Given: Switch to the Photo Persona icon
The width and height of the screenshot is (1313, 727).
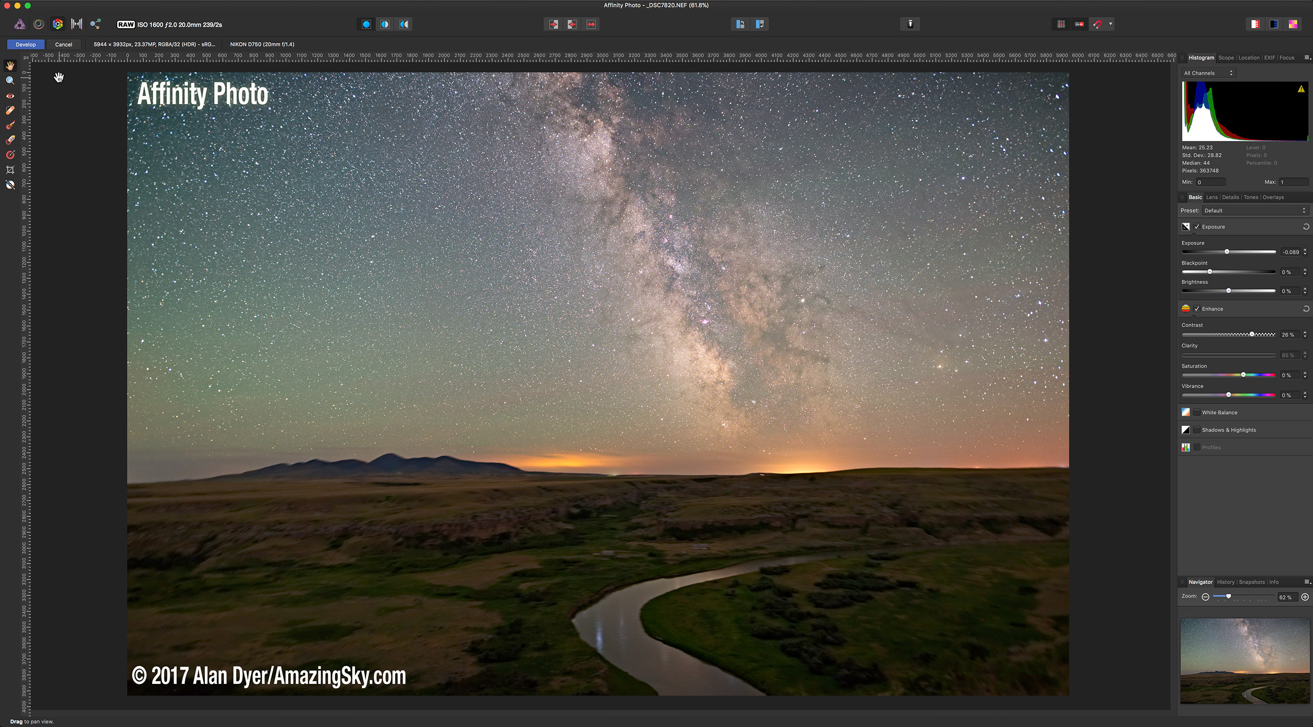Looking at the screenshot, I should tap(19, 24).
